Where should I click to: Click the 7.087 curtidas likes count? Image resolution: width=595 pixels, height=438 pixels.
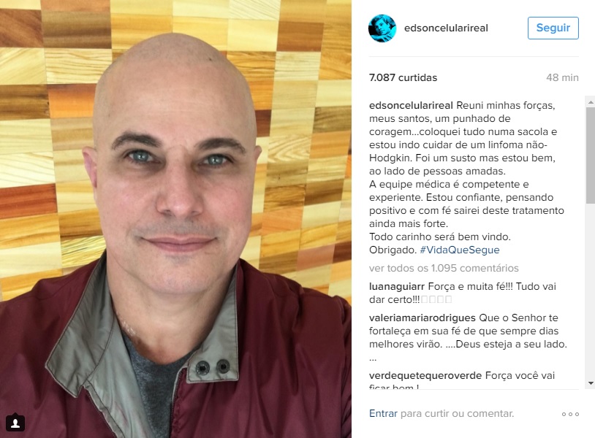click(403, 77)
